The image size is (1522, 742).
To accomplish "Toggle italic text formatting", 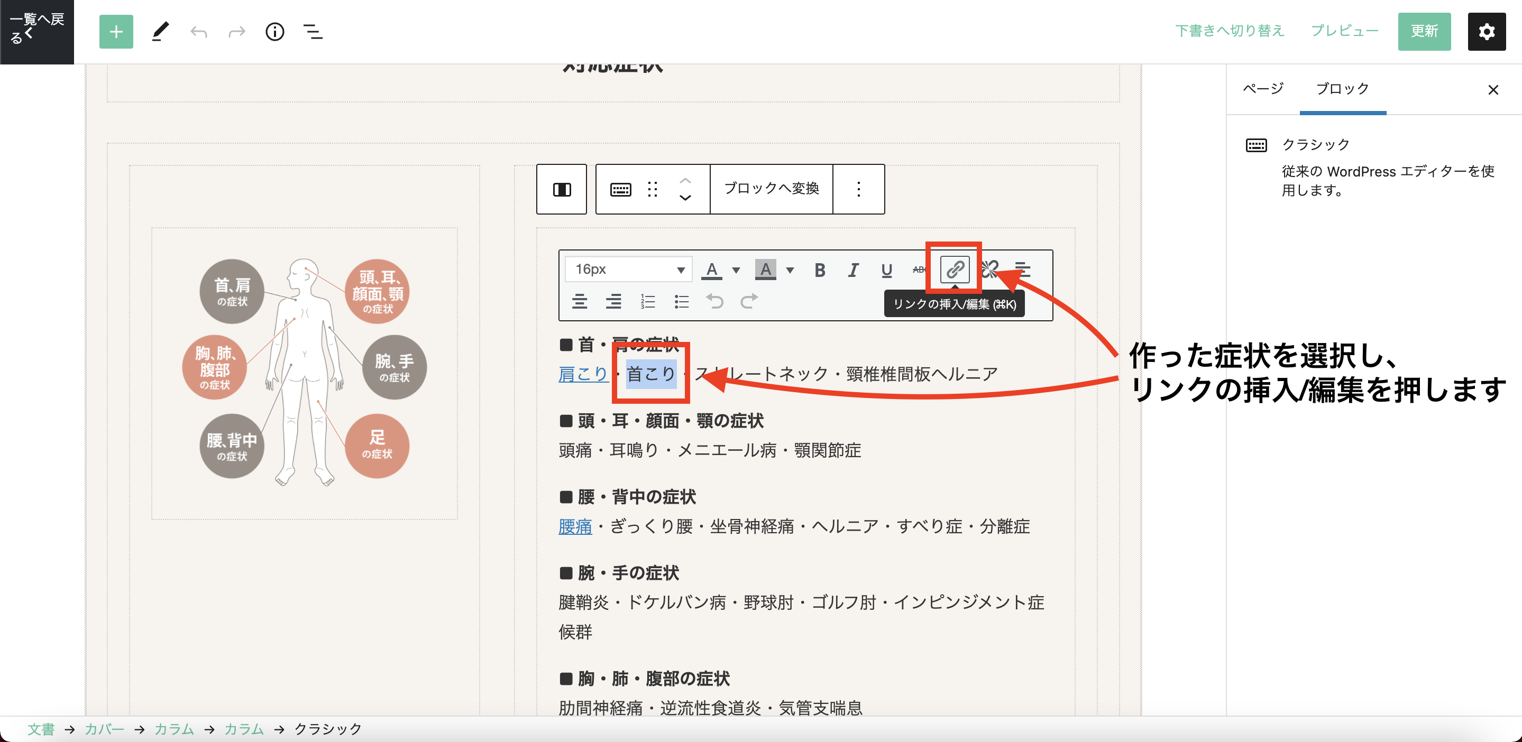I will click(x=852, y=270).
